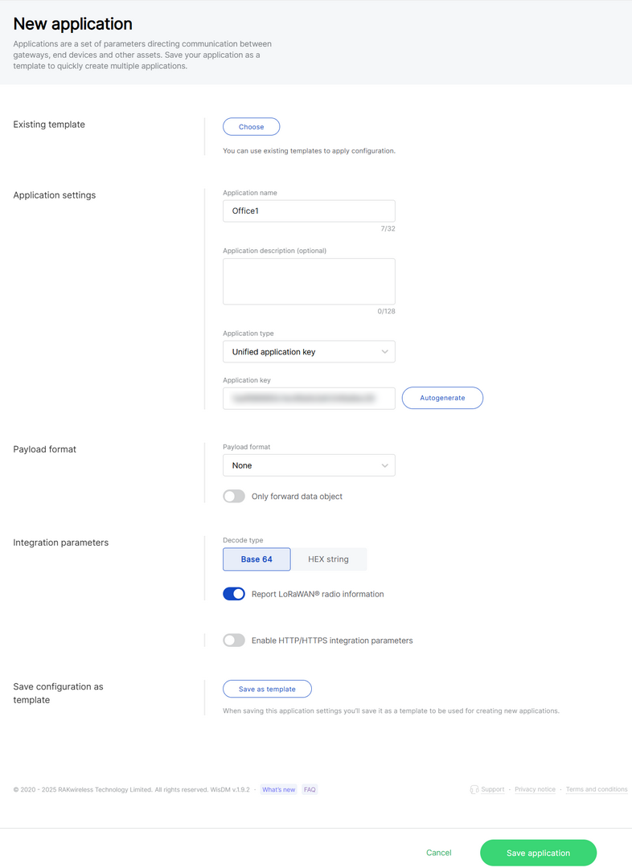Enable the Only forward data object toggle
632x868 pixels.
[233, 496]
